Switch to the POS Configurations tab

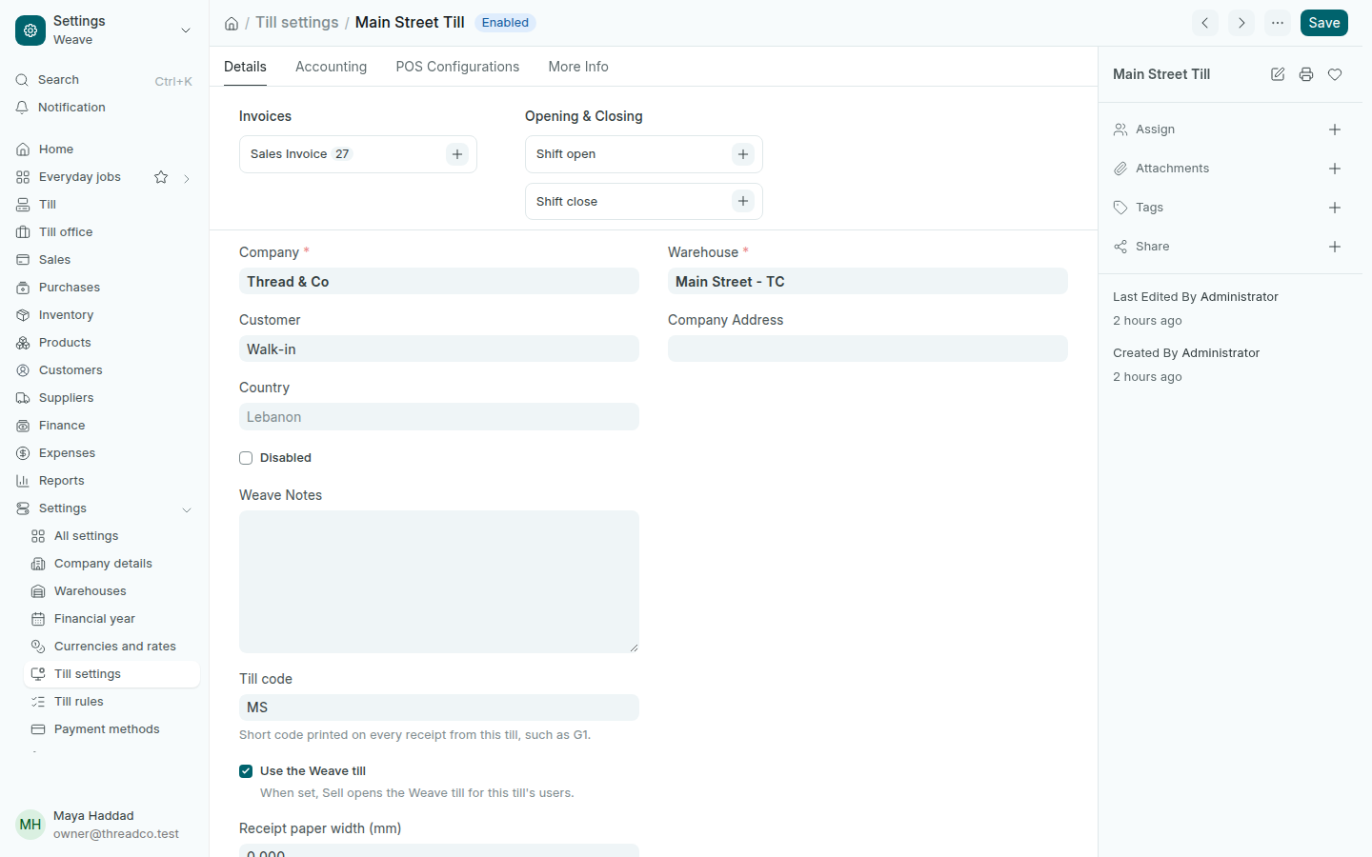tap(457, 67)
